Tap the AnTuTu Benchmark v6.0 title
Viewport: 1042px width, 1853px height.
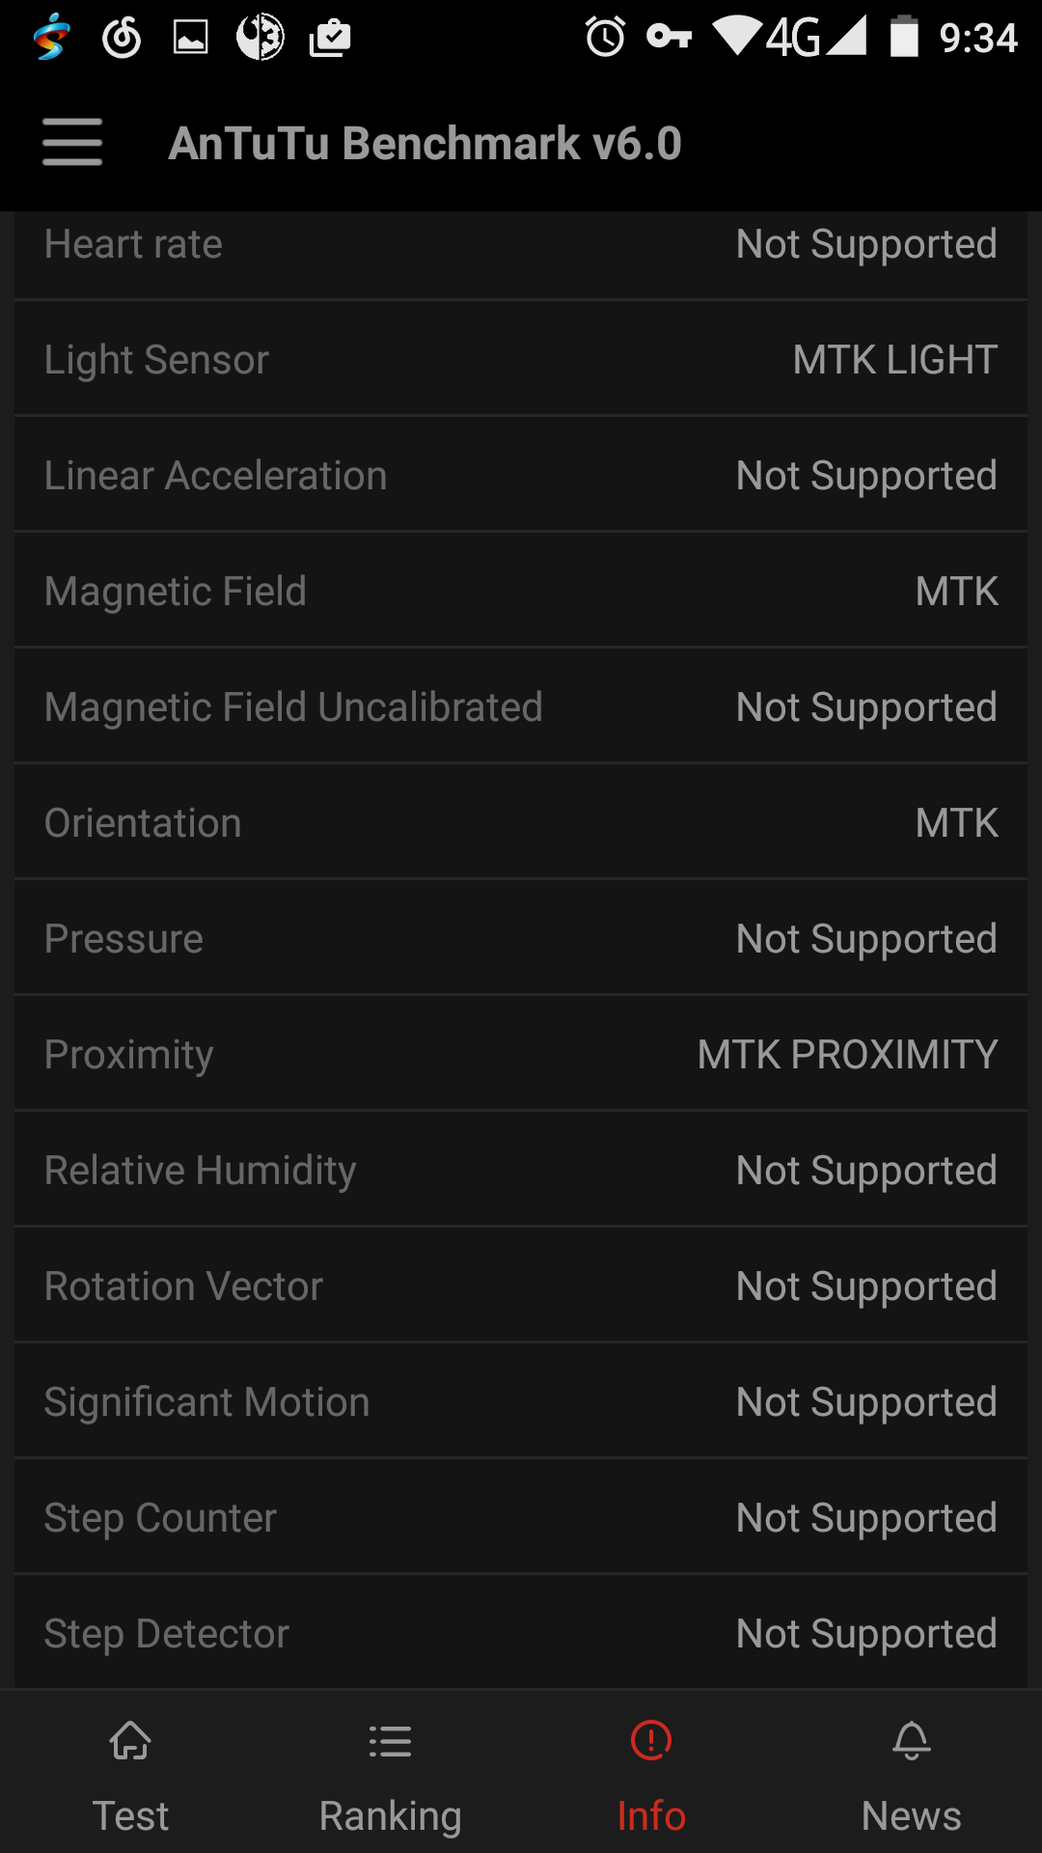click(425, 144)
